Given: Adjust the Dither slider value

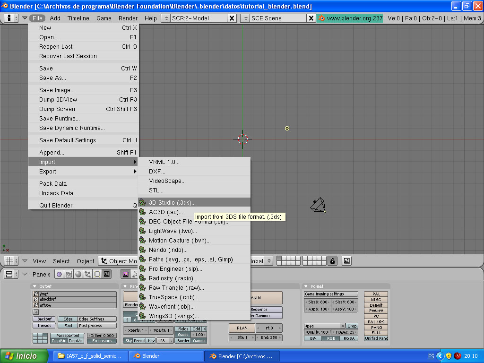Looking at the screenshot, I should point(101,336).
